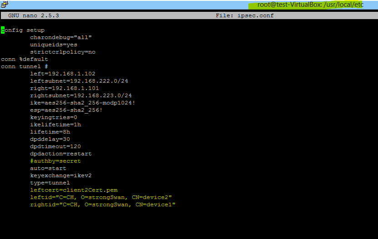Click the ikelifetime=1h line

[x=55, y=124]
